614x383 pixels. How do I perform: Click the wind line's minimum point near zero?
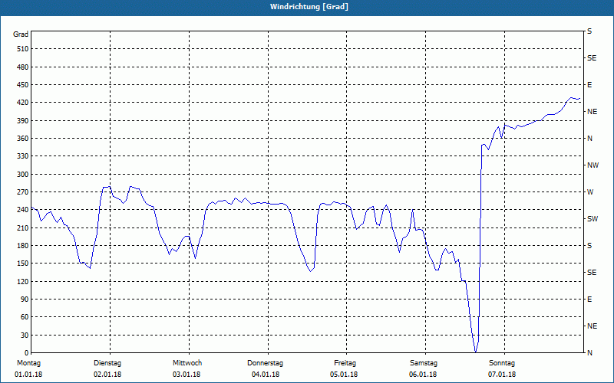click(x=476, y=352)
